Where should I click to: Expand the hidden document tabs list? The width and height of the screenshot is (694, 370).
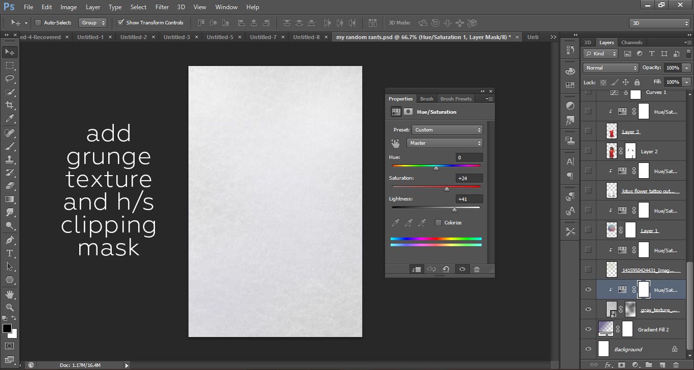click(x=553, y=37)
